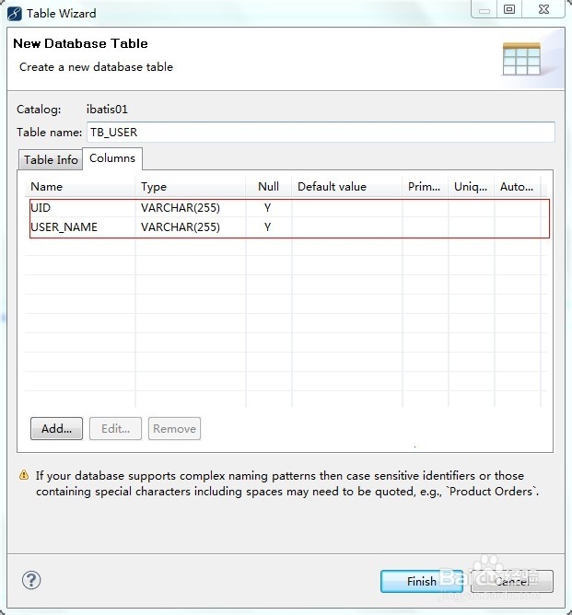Click the help question mark icon
Image resolution: width=572 pixels, height=615 pixels.
point(31,580)
